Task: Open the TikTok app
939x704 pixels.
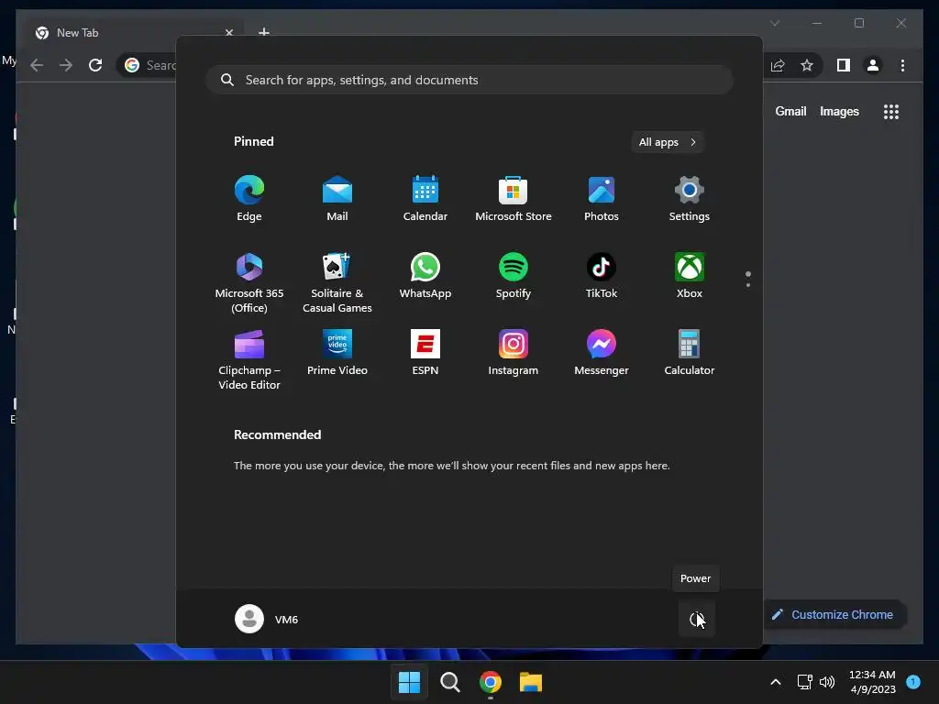Action: [x=602, y=276]
